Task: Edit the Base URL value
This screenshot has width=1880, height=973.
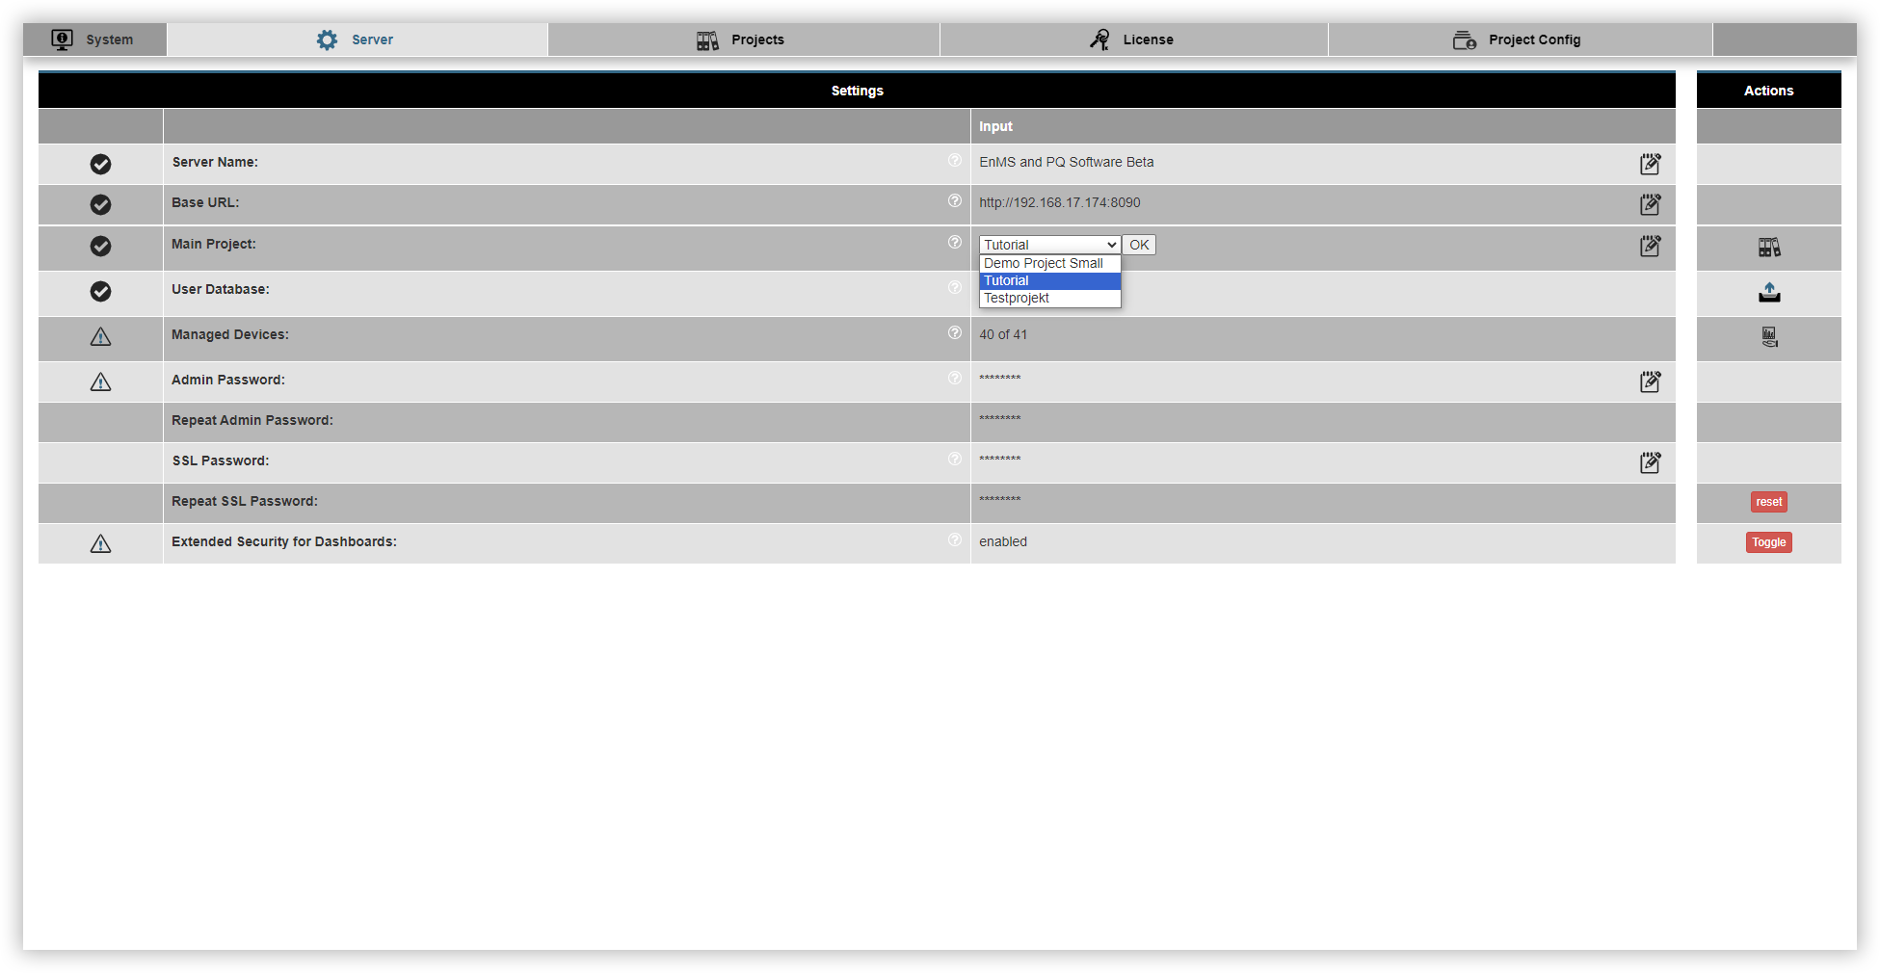Action: click(1650, 204)
